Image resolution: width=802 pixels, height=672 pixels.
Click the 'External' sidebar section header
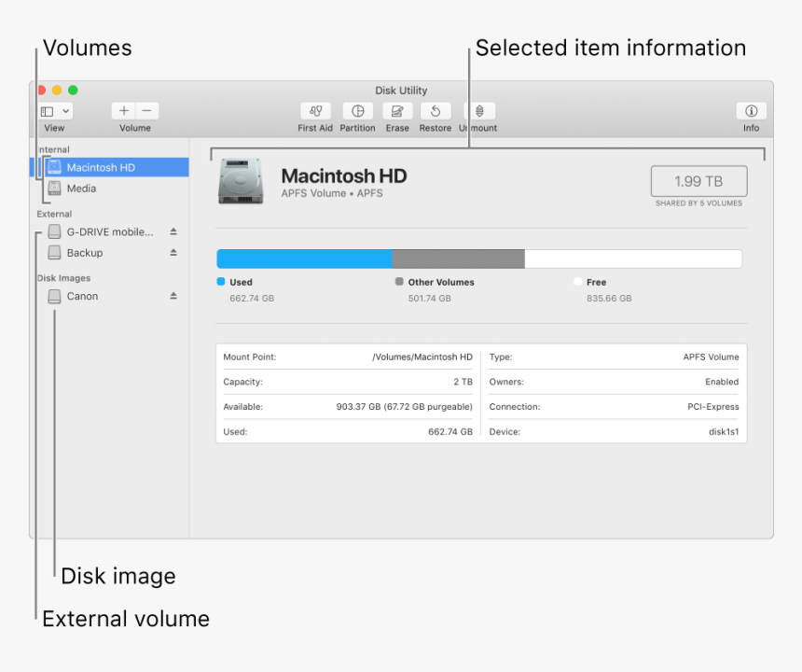(x=54, y=214)
